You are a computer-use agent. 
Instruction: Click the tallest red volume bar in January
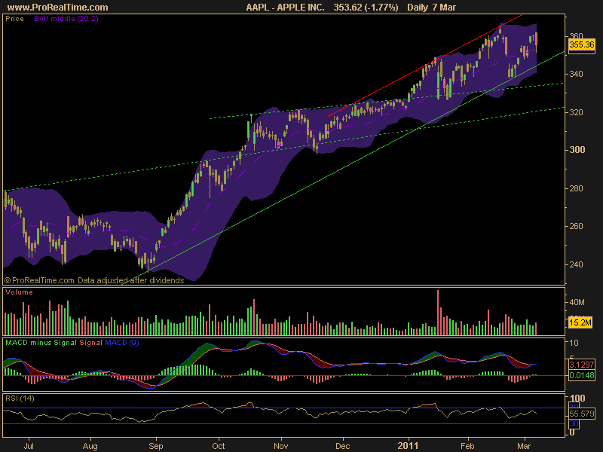click(x=438, y=313)
